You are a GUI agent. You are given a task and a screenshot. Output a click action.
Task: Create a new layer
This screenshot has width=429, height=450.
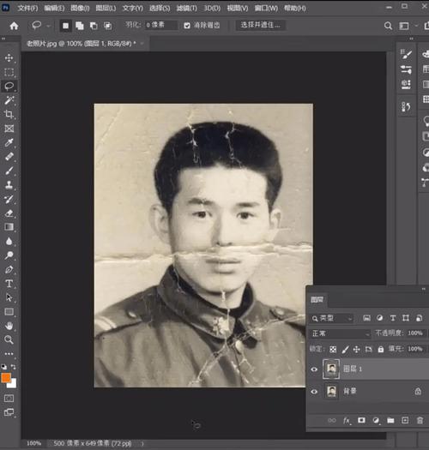[405, 421]
